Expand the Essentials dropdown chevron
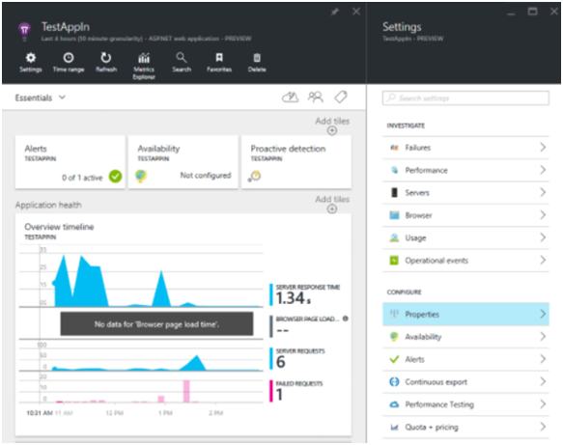Viewport: 563px width, 445px height. pos(62,97)
